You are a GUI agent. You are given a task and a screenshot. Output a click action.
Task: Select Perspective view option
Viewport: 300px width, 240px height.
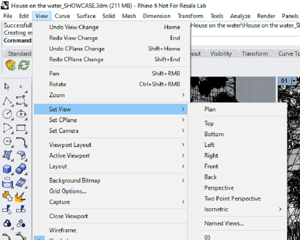(x=219, y=188)
